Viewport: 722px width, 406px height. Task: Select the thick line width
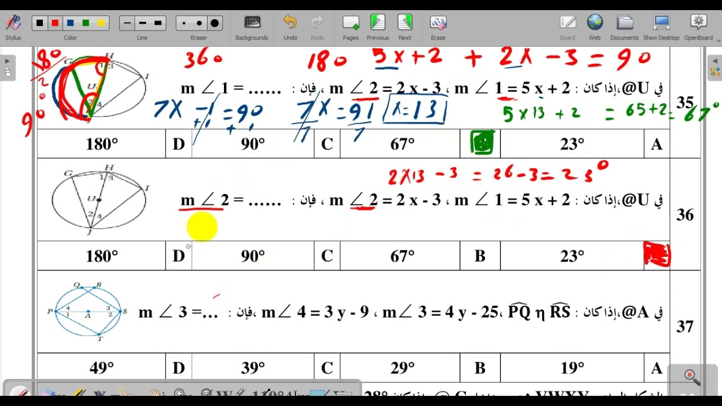(158, 23)
